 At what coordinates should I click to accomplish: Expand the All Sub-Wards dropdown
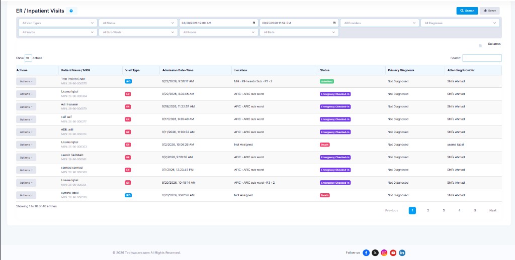pyautogui.click(x=138, y=32)
